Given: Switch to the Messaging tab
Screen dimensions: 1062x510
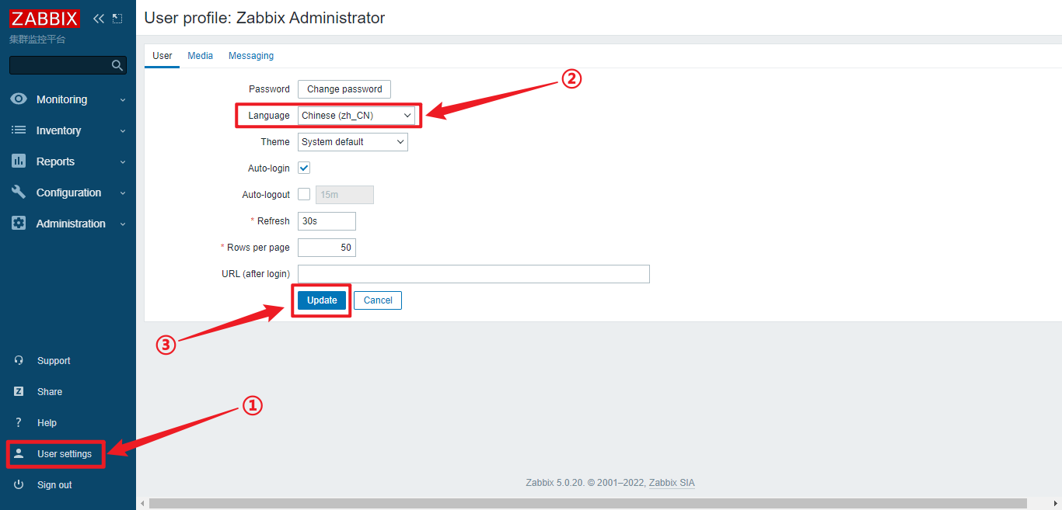Looking at the screenshot, I should click(x=251, y=56).
